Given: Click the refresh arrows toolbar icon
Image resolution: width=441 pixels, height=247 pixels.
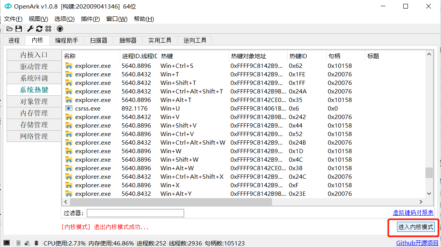Looking at the screenshot, I should [39, 29].
